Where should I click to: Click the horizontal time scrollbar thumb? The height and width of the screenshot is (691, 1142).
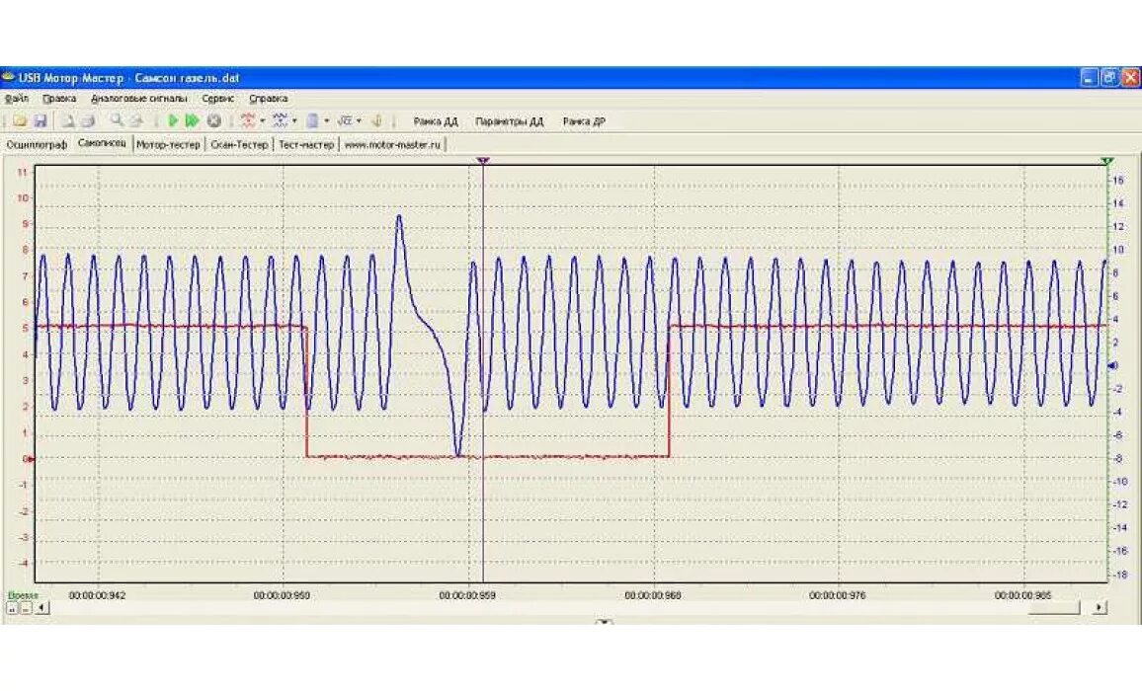(1054, 607)
